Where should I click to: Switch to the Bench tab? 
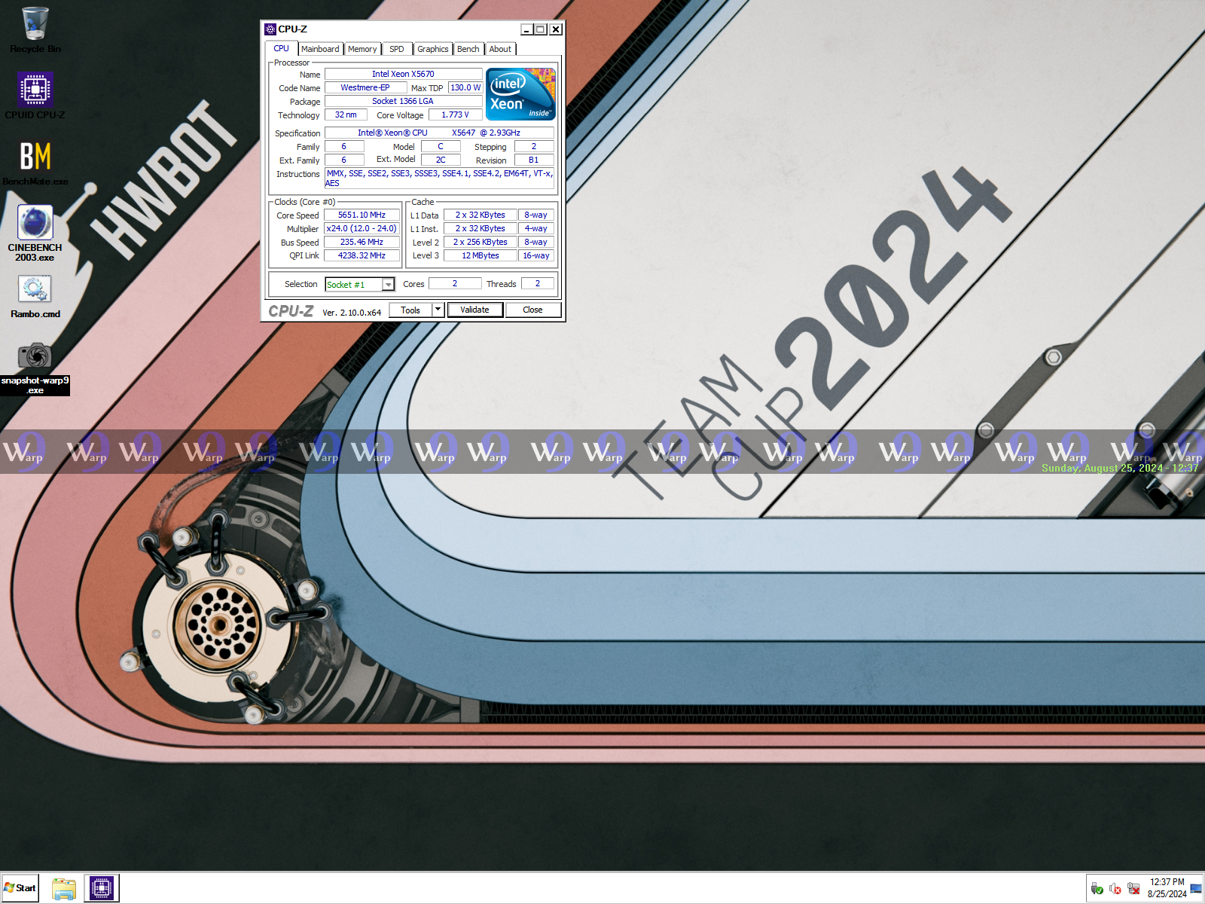click(x=468, y=49)
